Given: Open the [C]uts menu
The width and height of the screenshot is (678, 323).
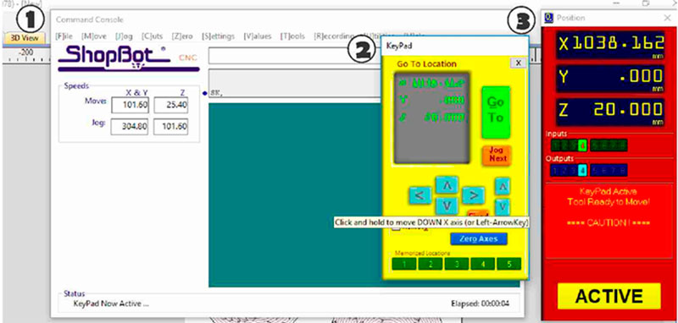Looking at the screenshot, I should [x=152, y=36].
